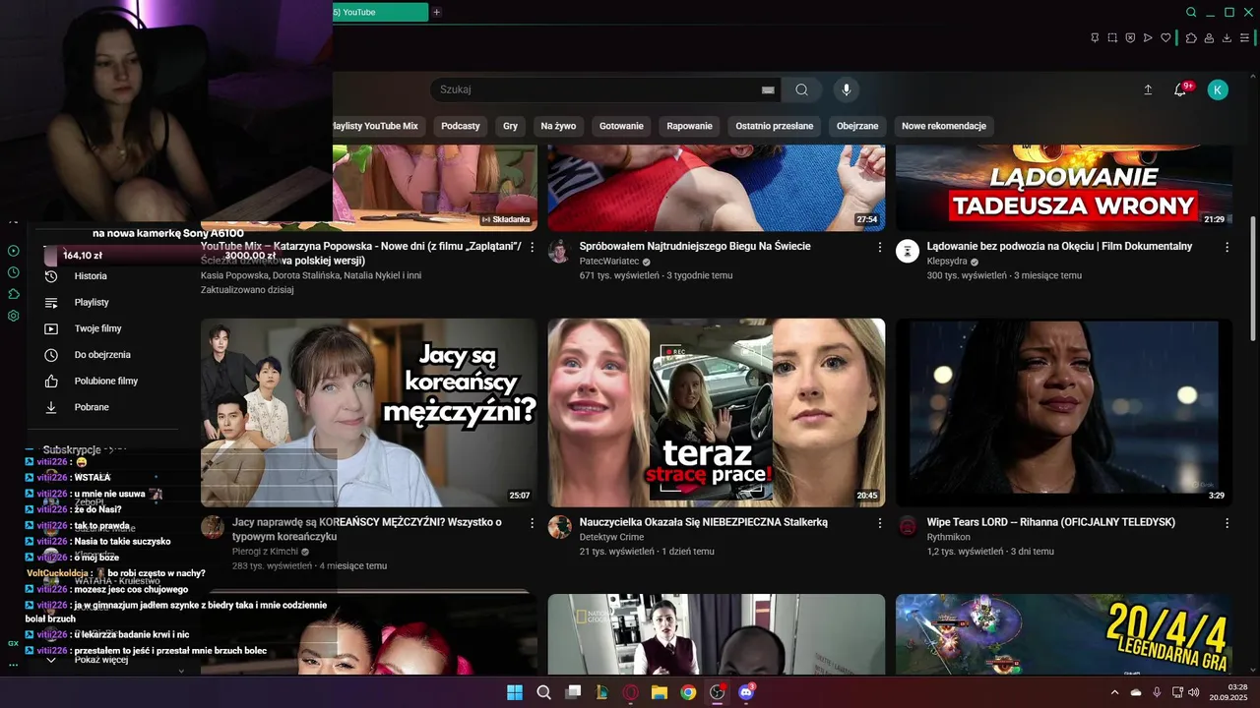This screenshot has width=1260, height=708.
Task: Open the K account avatar menu
Action: pyautogui.click(x=1218, y=89)
